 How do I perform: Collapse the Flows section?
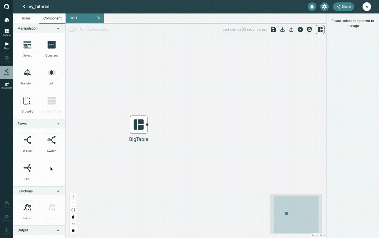click(x=58, y=124)
